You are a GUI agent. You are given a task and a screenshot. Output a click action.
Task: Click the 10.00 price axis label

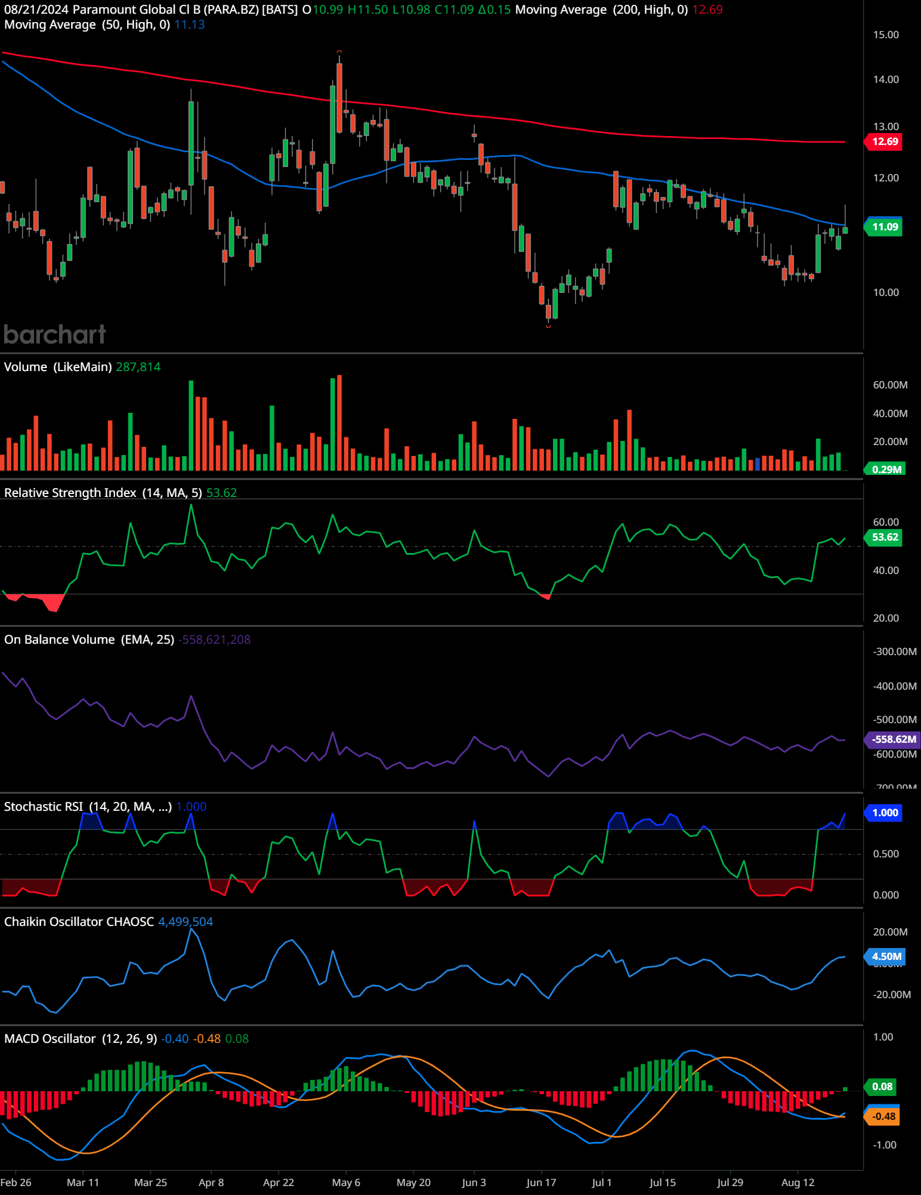pos(886,293)
